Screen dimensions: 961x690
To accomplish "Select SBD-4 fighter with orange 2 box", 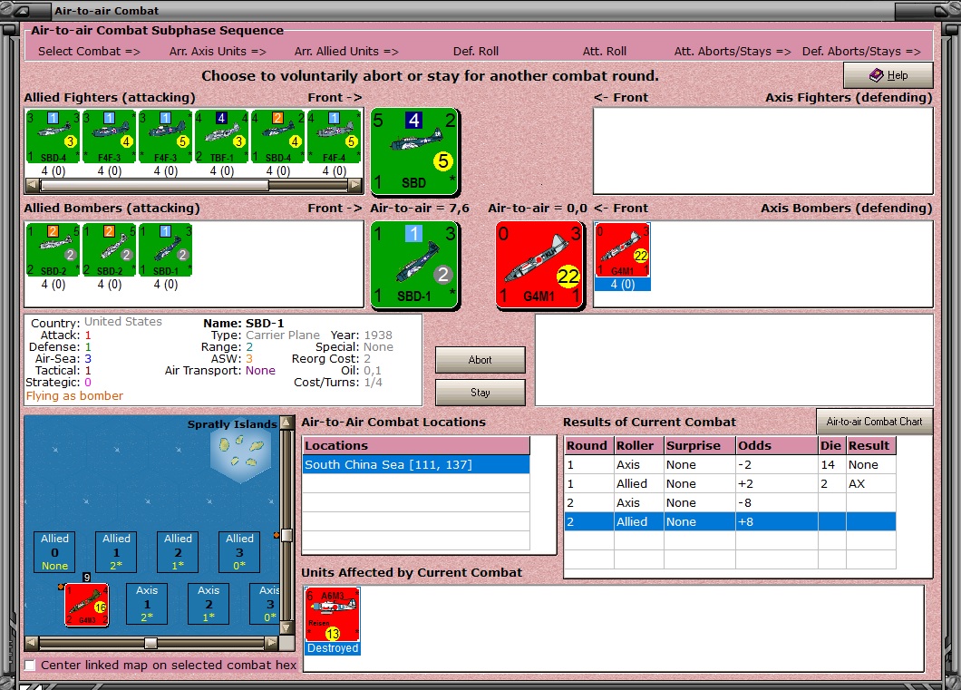I will point(277,137).
